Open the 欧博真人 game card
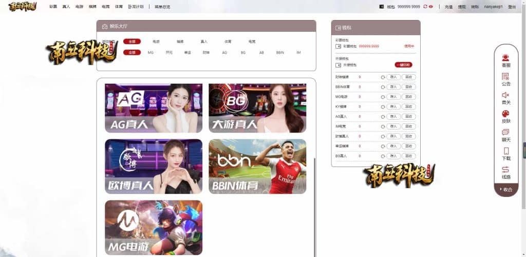This screenshot has width=526, height=257. click(x=154, y=167)
